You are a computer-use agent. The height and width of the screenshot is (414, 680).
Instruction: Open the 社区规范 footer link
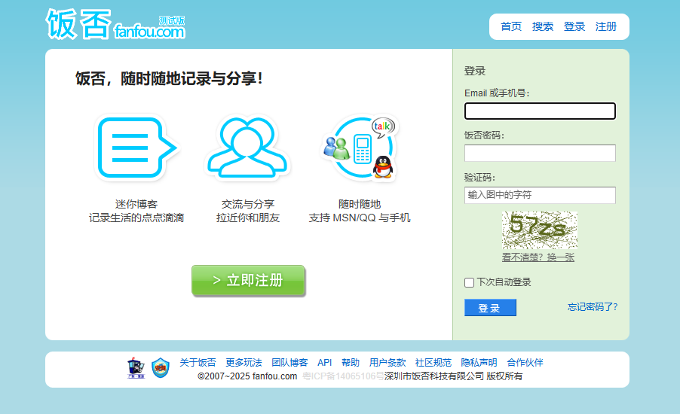click(x=433, y=363)
